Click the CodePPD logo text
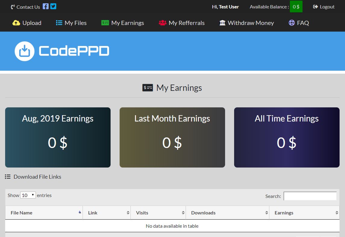This screenshot has width=345, height=237. [x=74, y=51]
